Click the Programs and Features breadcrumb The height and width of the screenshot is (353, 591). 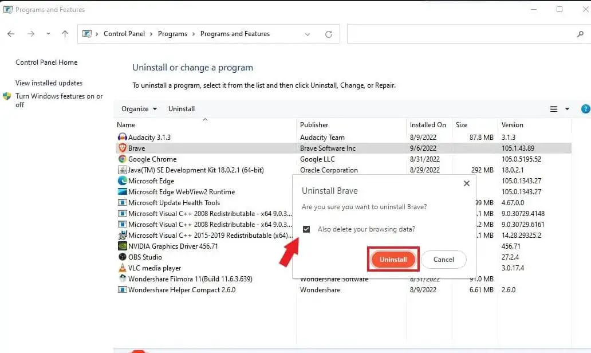point(235,34)
